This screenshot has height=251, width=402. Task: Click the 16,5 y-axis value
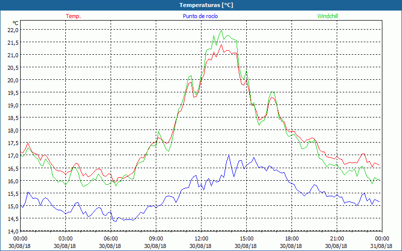[13, 168]
